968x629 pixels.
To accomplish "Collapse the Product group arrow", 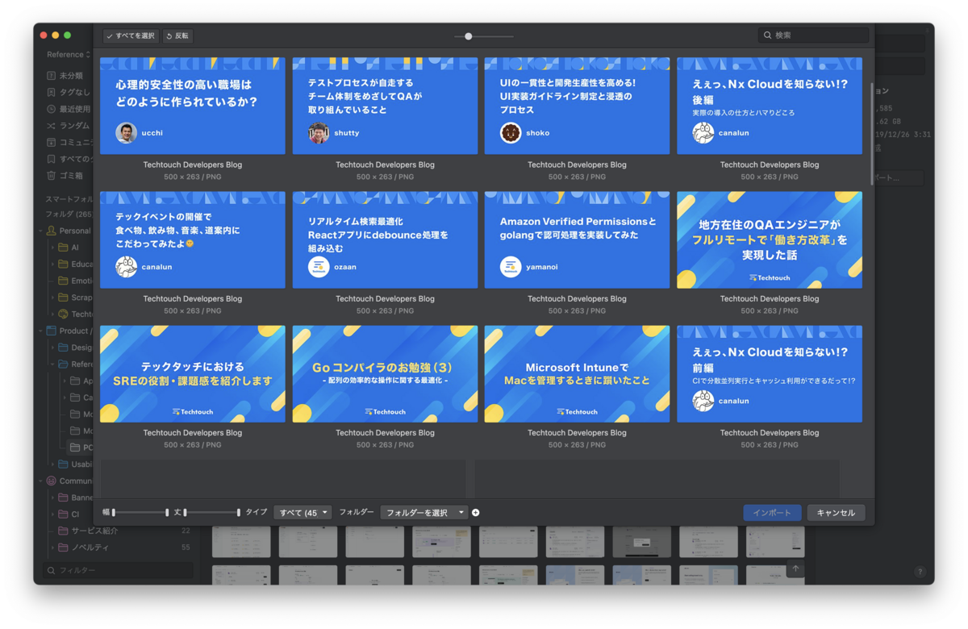I will coord(41,331).
